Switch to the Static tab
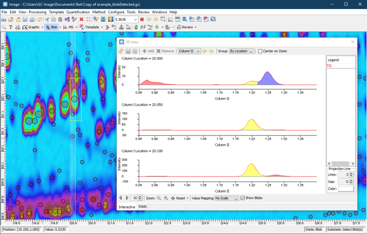367x234 pixels. 143,207
